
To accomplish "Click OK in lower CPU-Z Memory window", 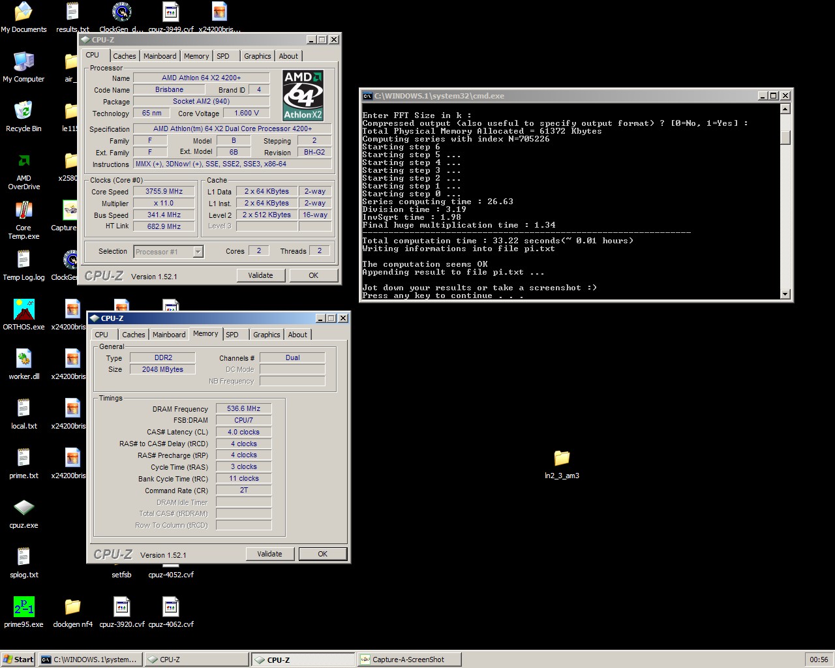I will click(322, 554).
